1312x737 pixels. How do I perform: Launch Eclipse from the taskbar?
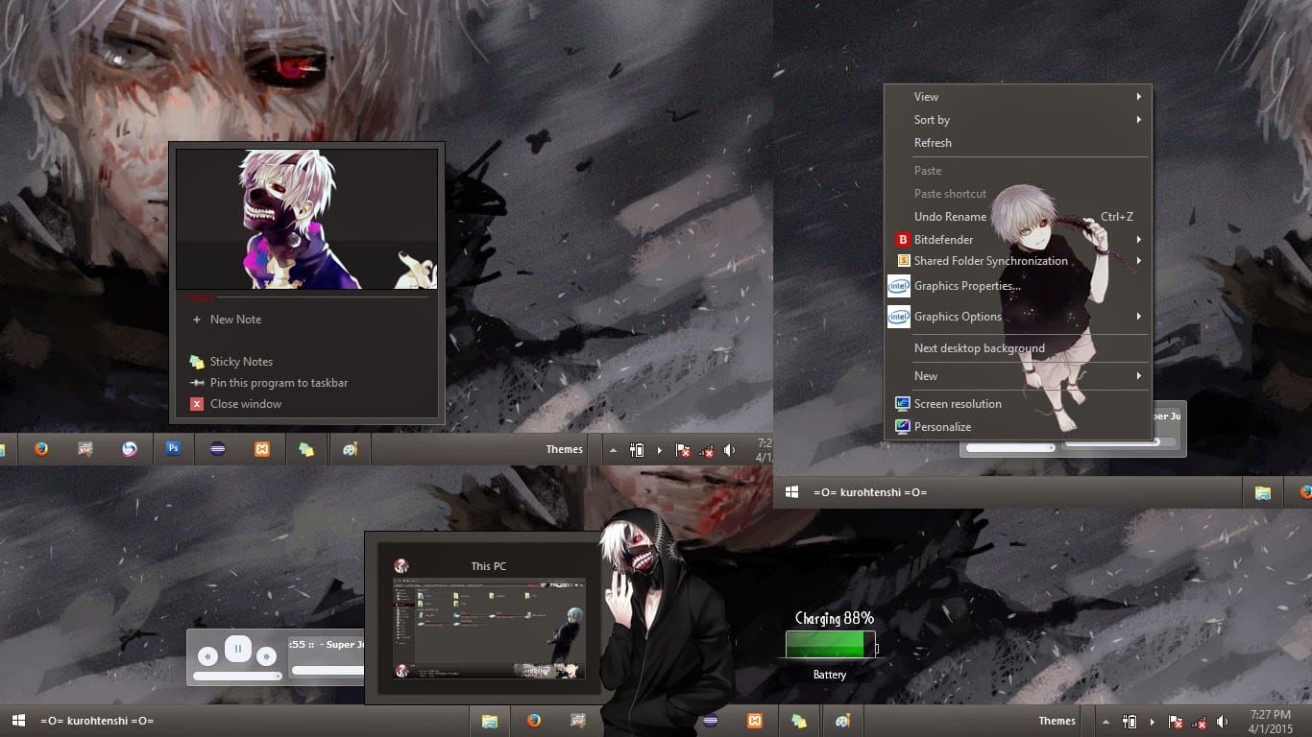tap(218, 448)
